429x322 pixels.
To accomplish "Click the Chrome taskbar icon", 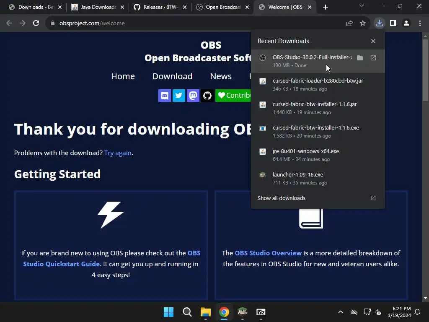I will [x=224, y=312].
